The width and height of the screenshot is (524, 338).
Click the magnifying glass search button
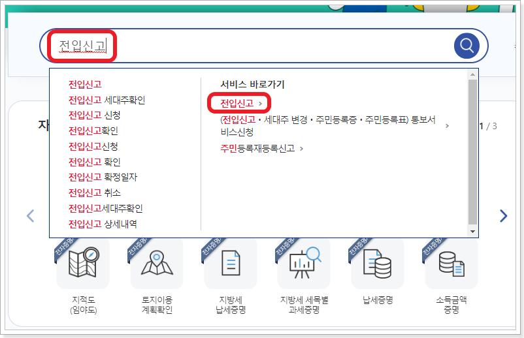tap(467, 46)
